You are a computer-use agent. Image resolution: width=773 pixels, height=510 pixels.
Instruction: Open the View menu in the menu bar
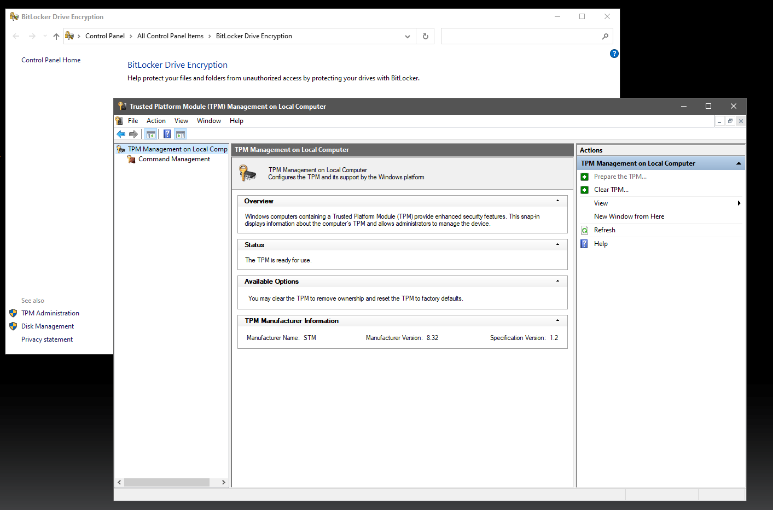(x=181, y=121)
